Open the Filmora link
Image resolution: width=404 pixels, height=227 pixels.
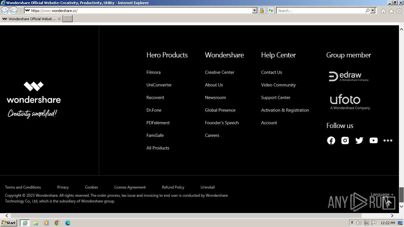(x=153, y=72)
